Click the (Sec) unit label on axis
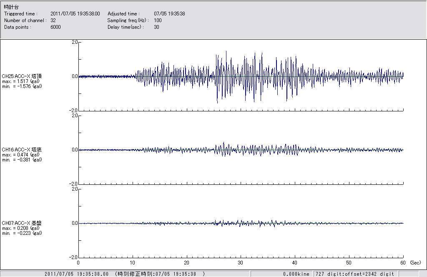 pyautogui.click(x=415, y=263)
